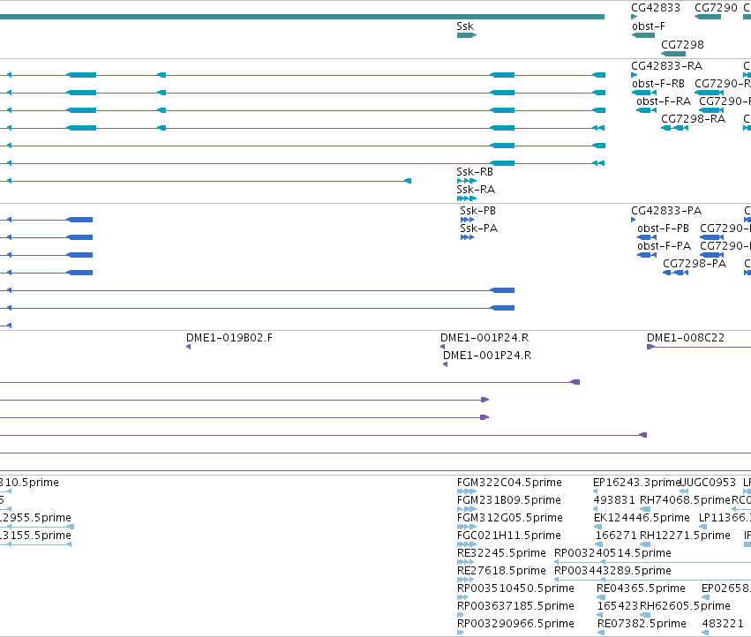Select the RH12271.5prime EST label
Viewport: 751px width, 637px height.
[685, 536]
